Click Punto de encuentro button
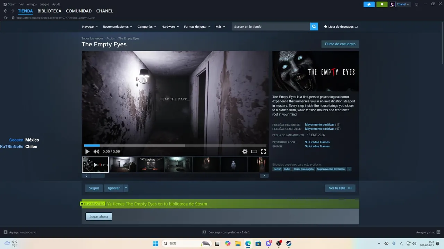The height and width of the screenshot is (249, 444). pyautogui.click(x=340, y=44)
